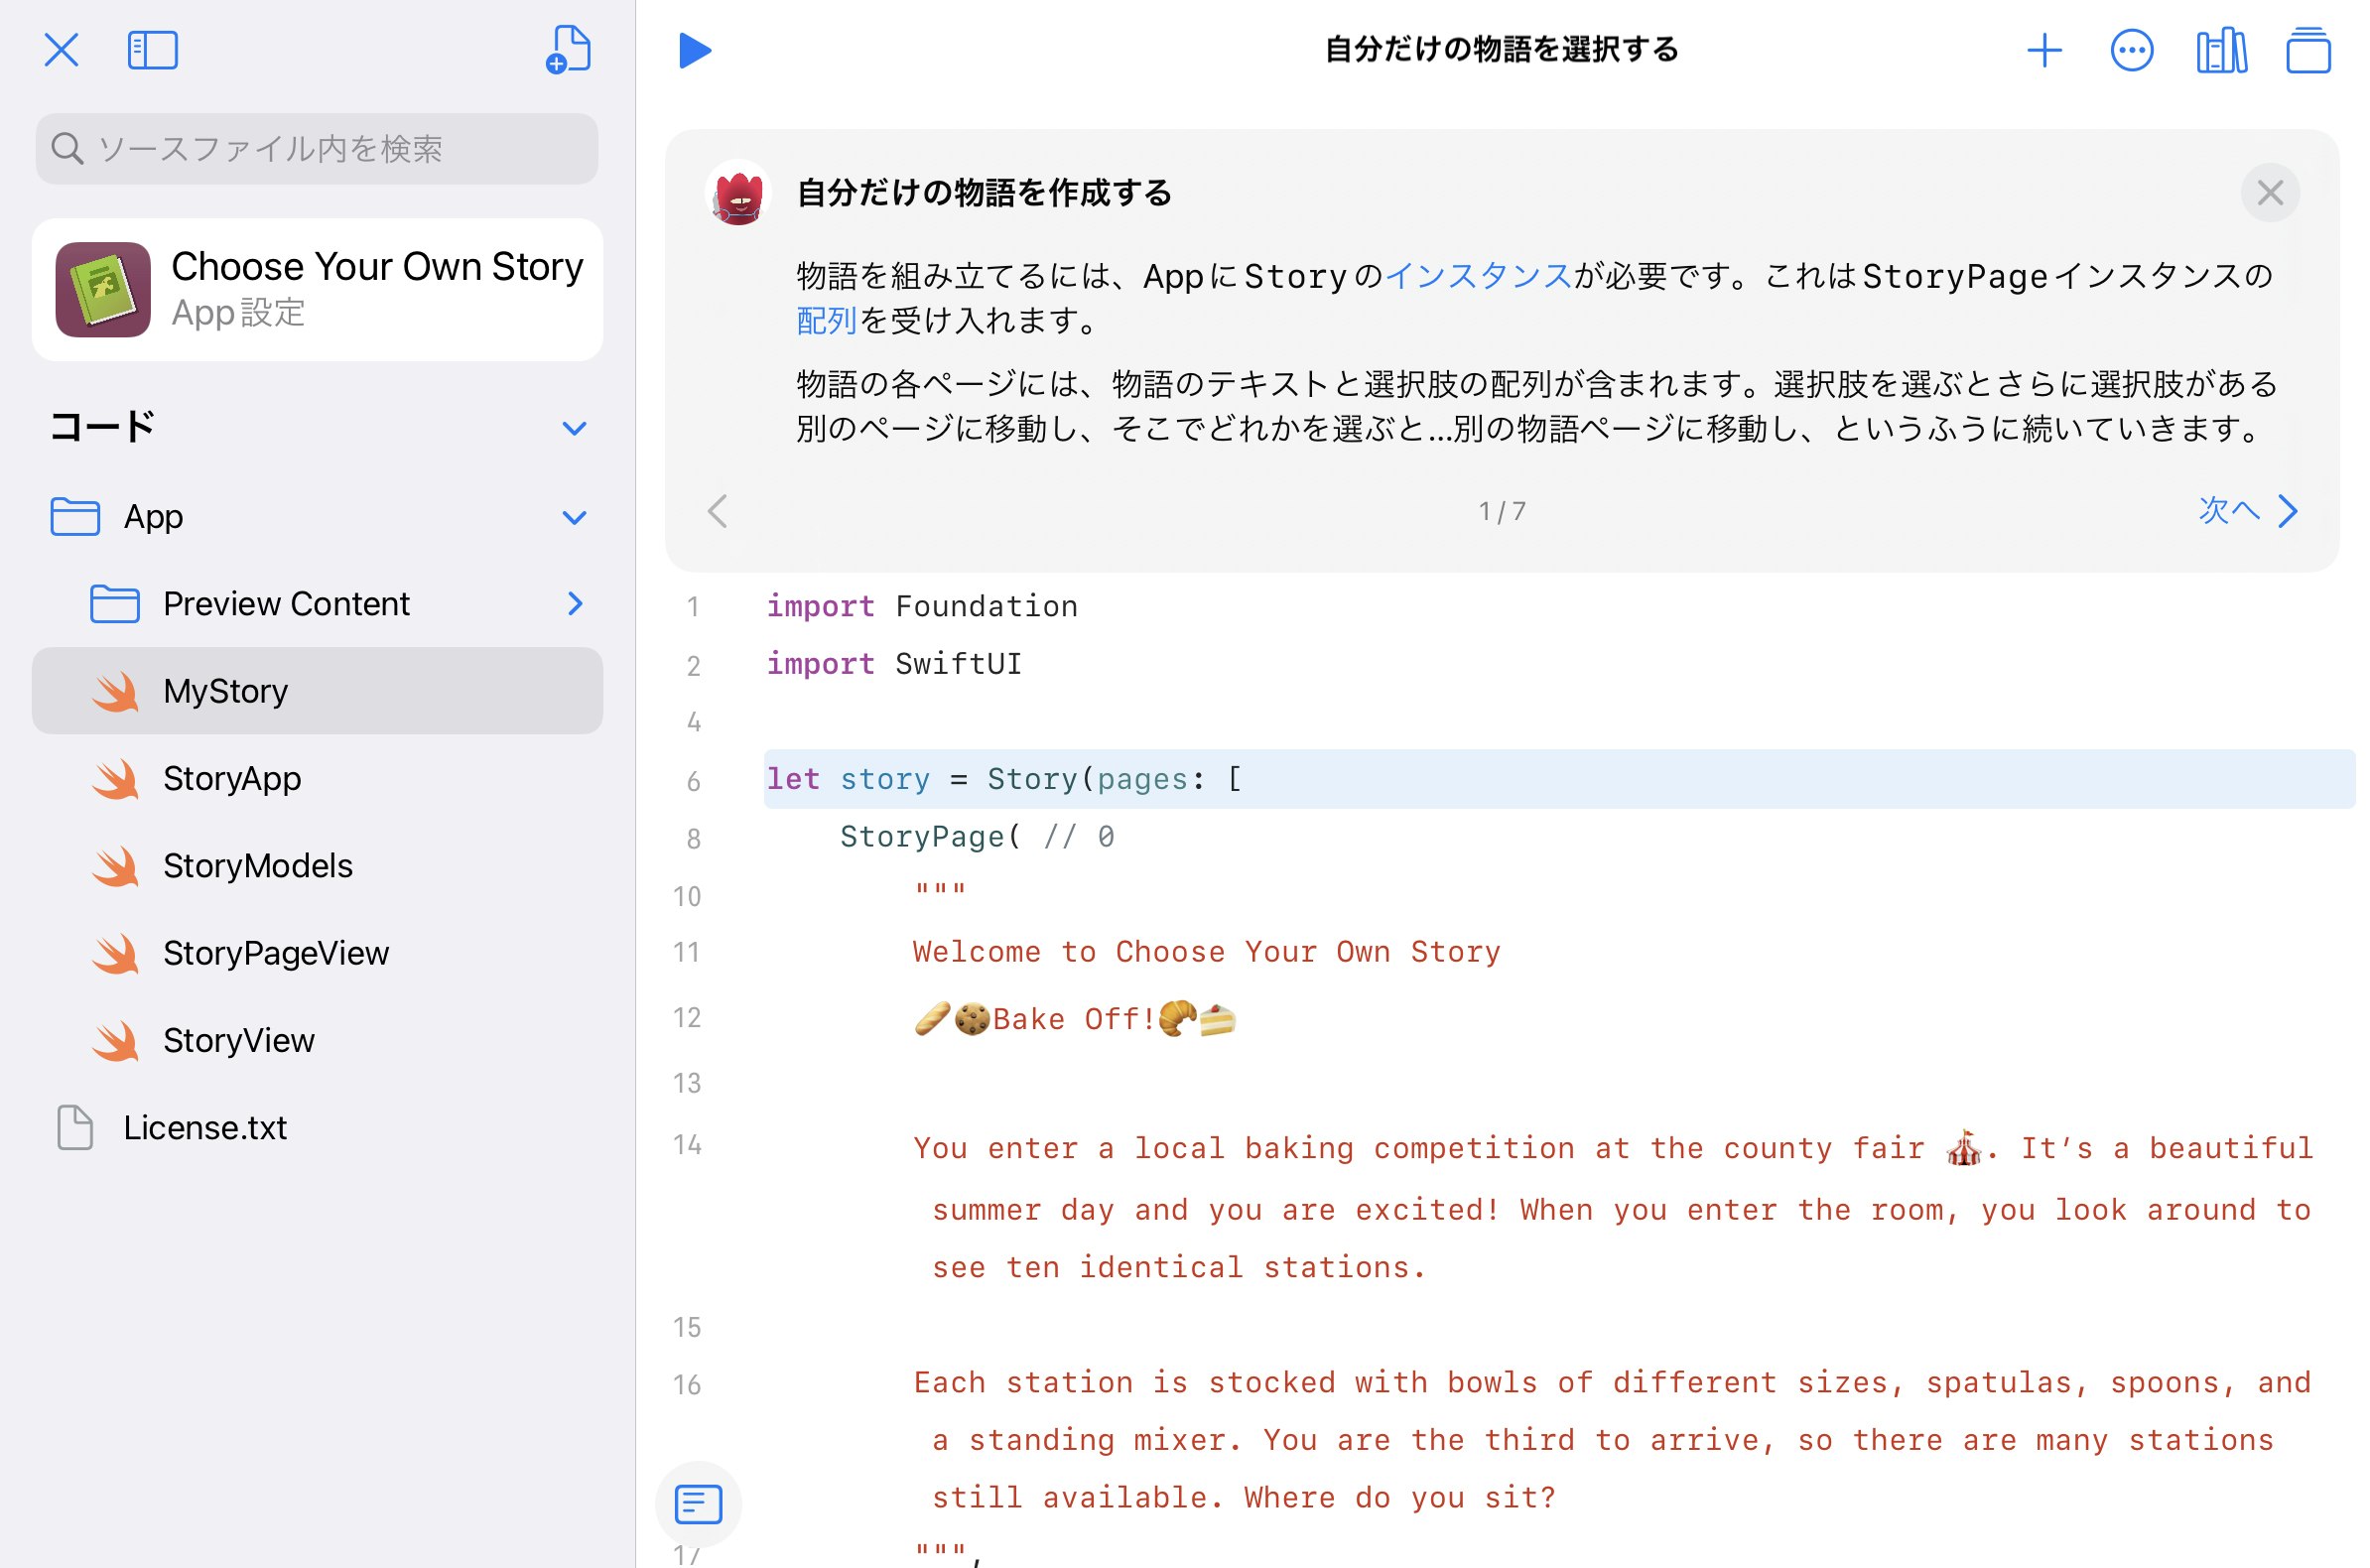Click the plus icon in the toolbar
2370x1568 pixels.
pos(2044,50)
